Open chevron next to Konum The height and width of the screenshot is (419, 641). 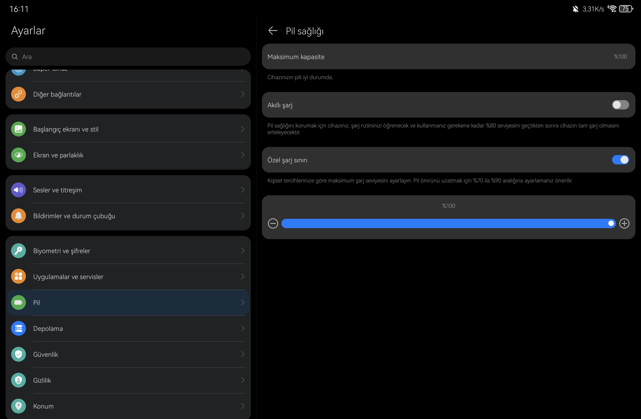(242, 406)
